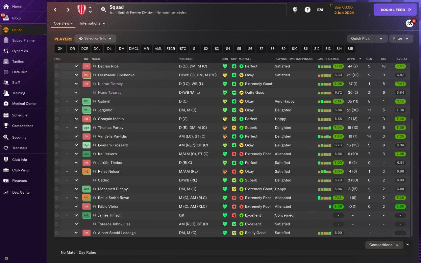421x263 pixels.
Task: Open Dev. Center in the sidebar
Action: pos(23,192)
